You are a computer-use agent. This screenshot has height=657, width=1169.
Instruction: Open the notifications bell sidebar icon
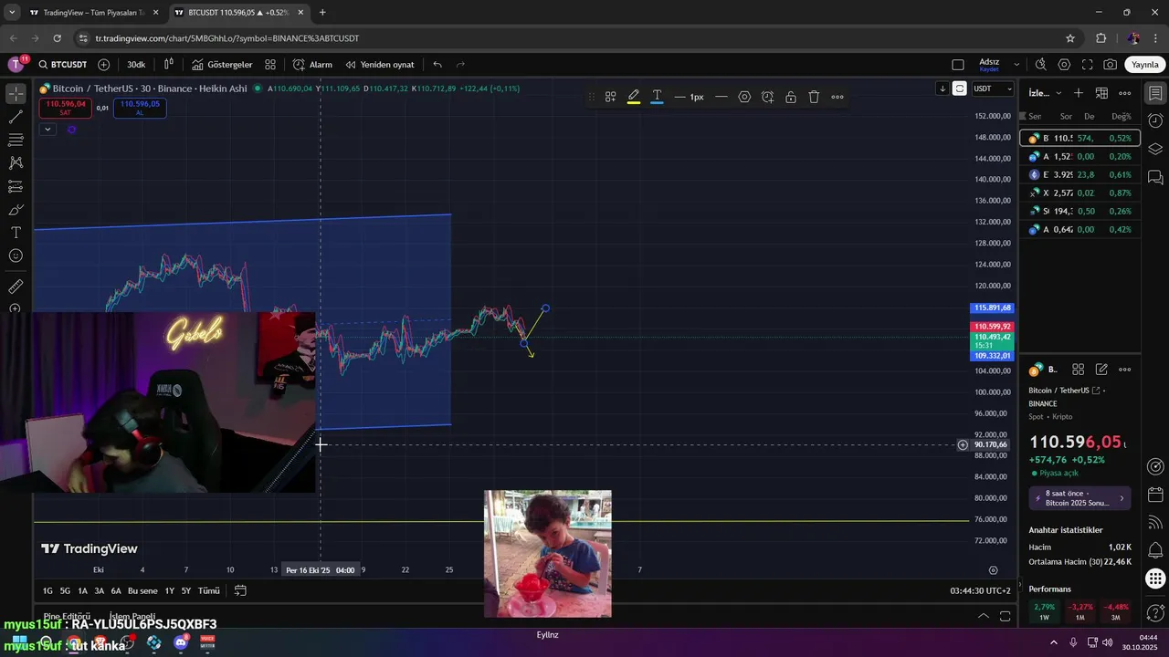pos(1155,551)
